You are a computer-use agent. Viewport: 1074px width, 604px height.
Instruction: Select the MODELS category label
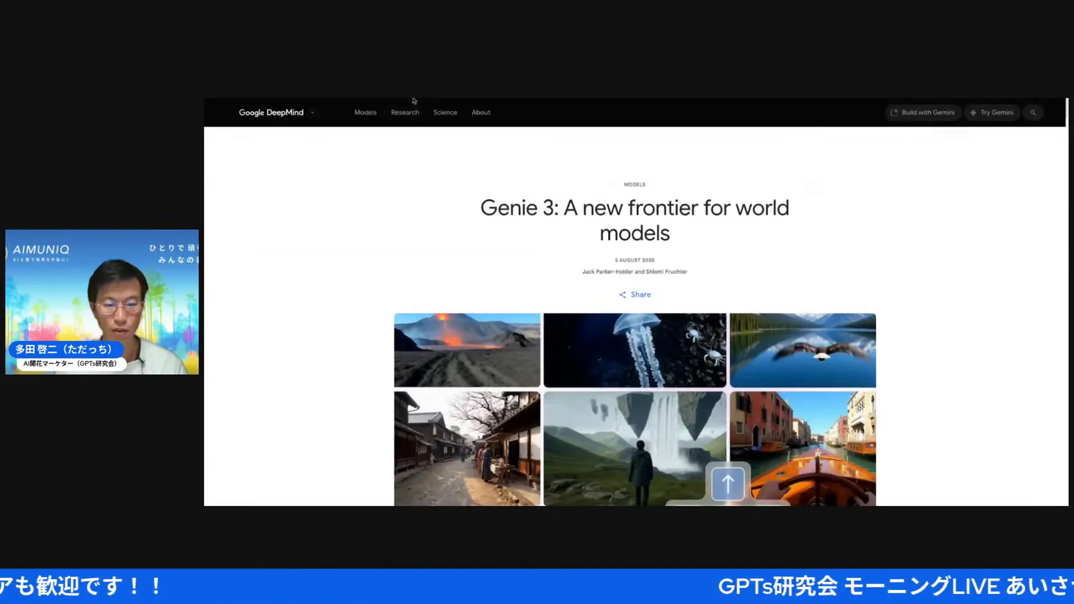(634, 185)
